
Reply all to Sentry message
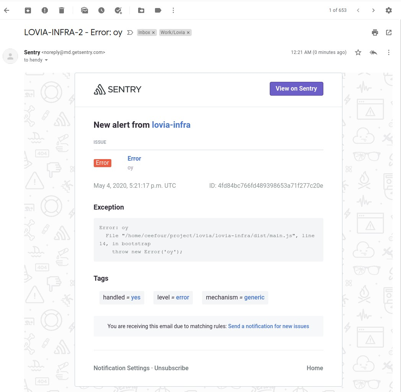[373, 52]
